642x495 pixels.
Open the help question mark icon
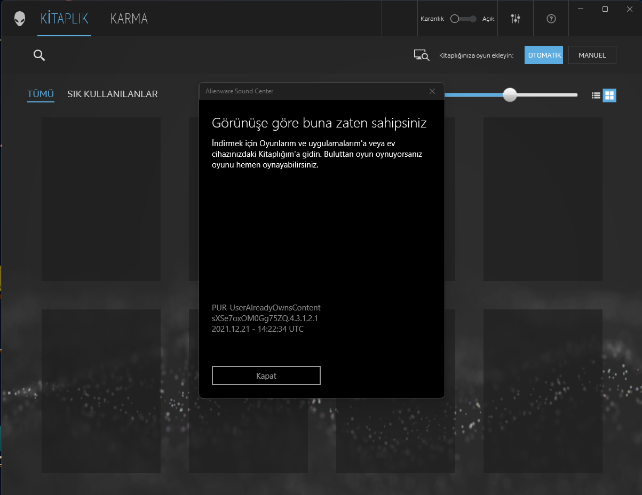pos(551,19)
